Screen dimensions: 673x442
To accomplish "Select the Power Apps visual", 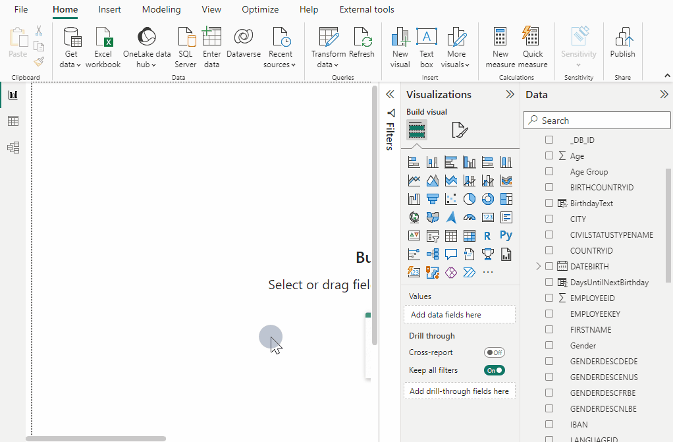I will pos(450,272).
